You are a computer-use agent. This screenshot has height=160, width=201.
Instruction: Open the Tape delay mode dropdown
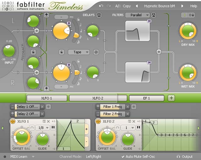[79, 52]
